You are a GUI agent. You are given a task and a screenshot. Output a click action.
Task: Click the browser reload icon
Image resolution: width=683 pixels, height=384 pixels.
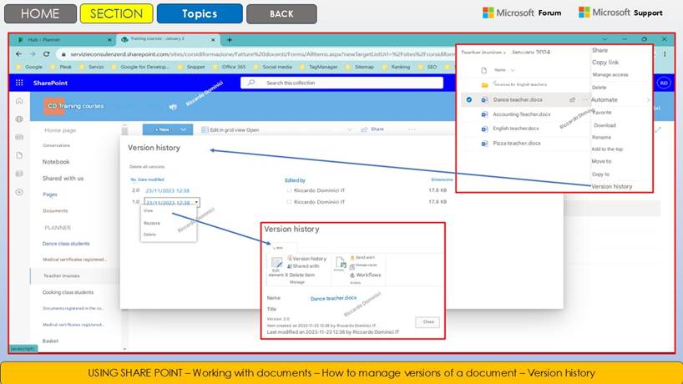[x=47, y=53]
